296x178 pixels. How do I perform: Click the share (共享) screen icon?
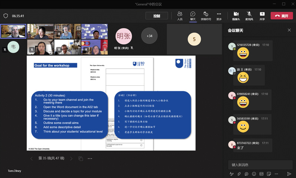pos(262,15)
